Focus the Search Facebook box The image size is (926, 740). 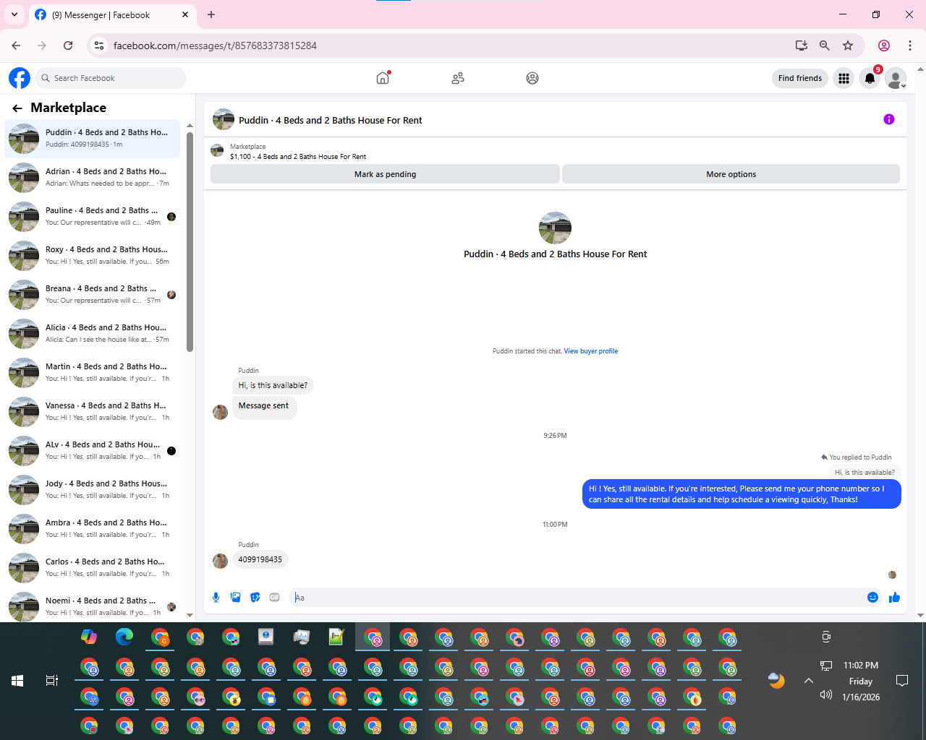coord(110,78)
